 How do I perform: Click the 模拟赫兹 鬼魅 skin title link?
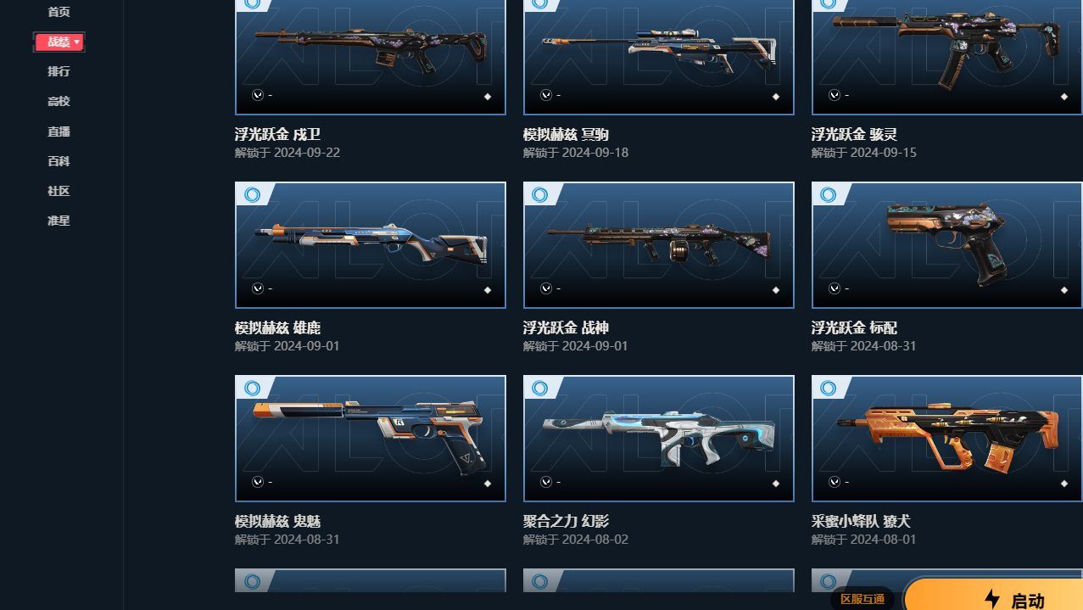click(x=277, y=521)
